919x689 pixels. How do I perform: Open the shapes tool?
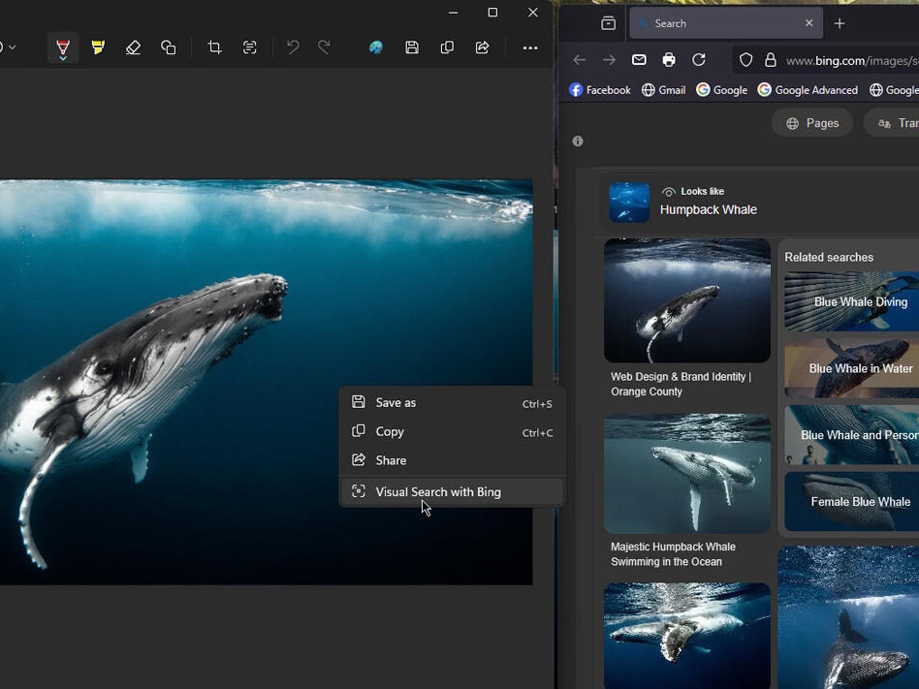[x=169, y=47]
